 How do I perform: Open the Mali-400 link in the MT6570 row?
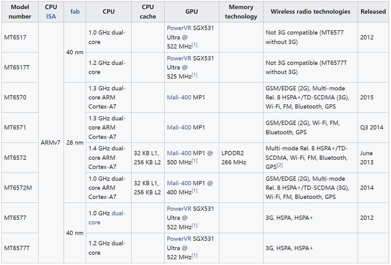click(x=179, y=97)
